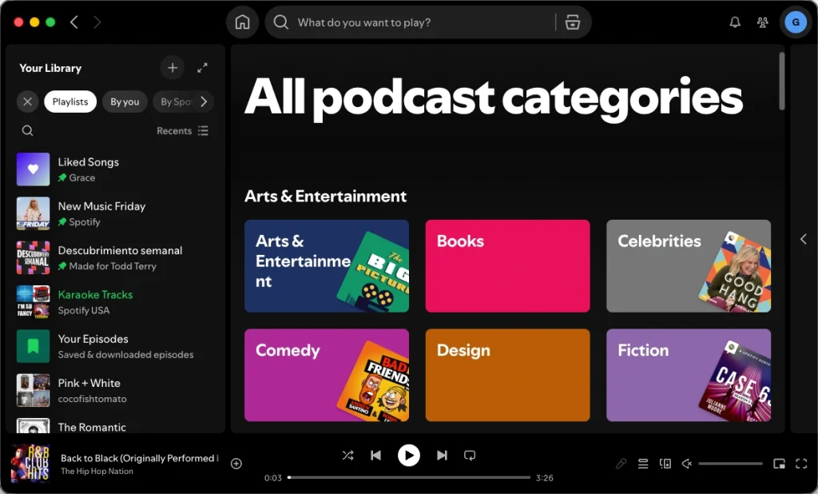This screenshot has width=818, height=494.
Task: Open The Hip Hop Nation artist link
Action: click(x=97, y=471)
